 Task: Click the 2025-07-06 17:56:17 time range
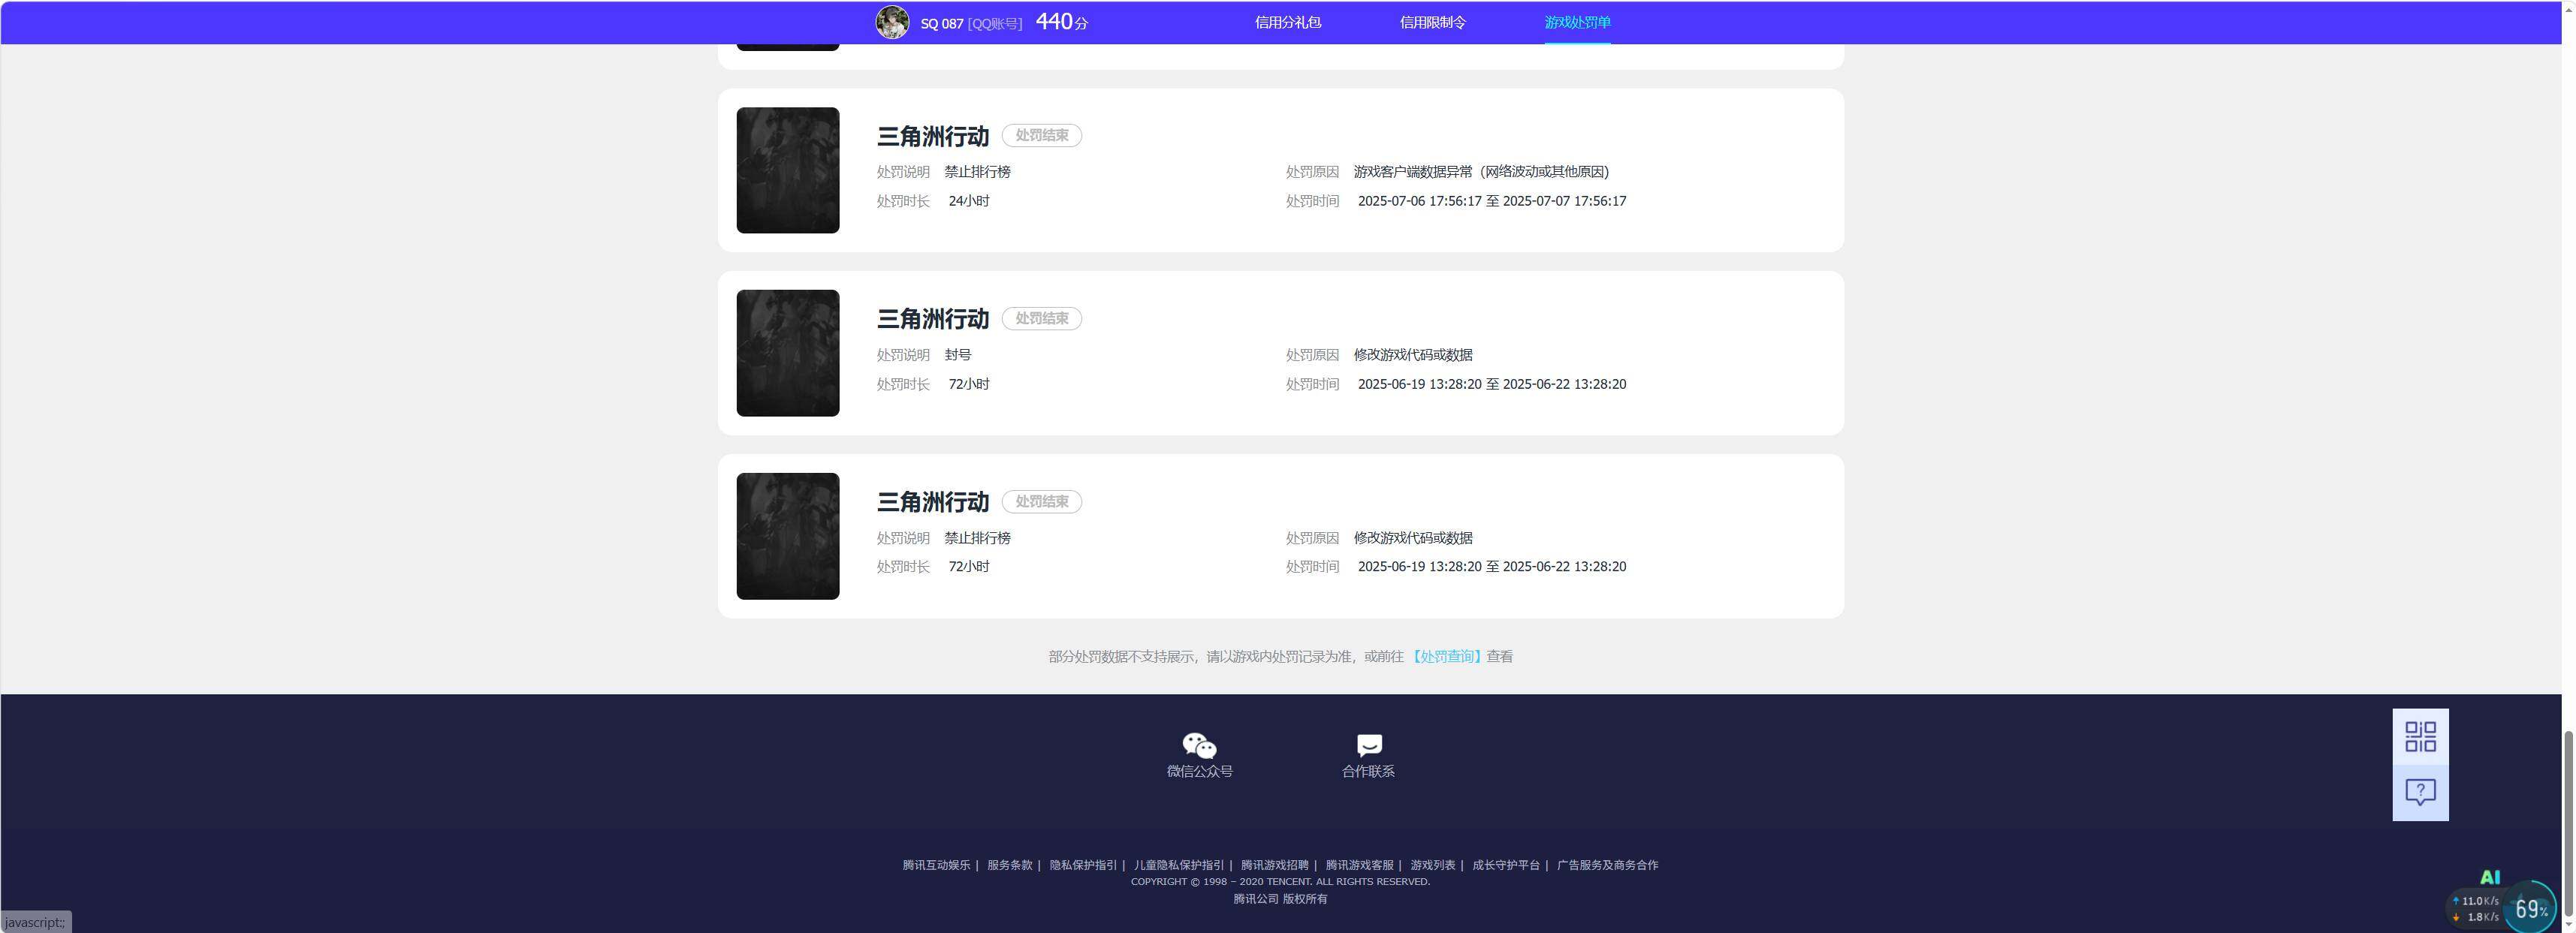point(1491,200)
